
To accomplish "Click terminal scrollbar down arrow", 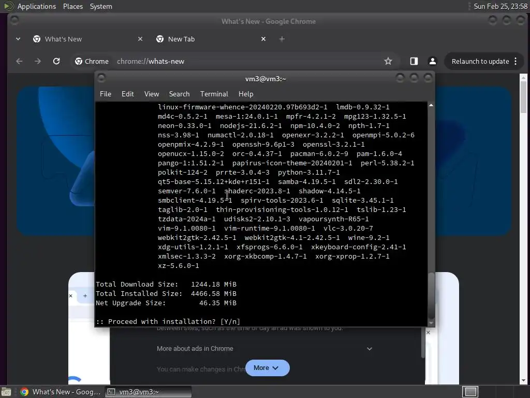I will (x=431, y=323).
